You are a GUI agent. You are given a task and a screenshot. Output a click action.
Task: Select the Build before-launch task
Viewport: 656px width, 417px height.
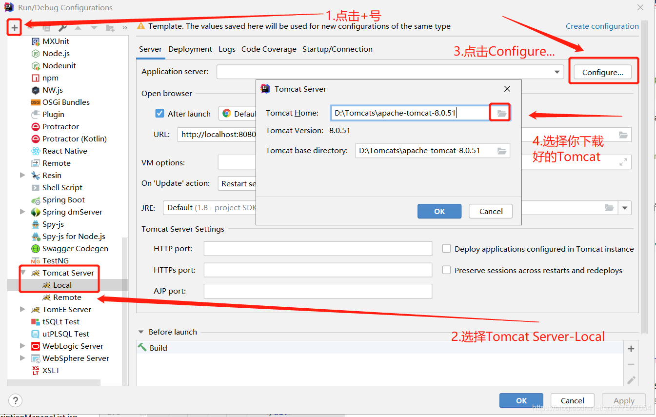point(158,348)
